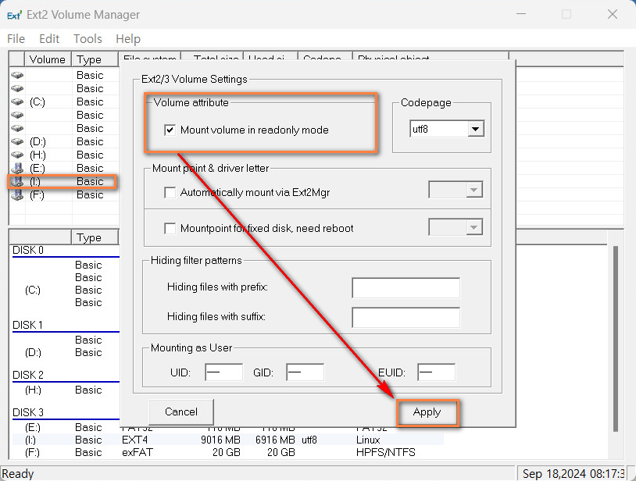Viewport: 636px width, 481px height.
Task: Enable Automatically mount via Ext2Mgr
Action: (x=170, y=192)
